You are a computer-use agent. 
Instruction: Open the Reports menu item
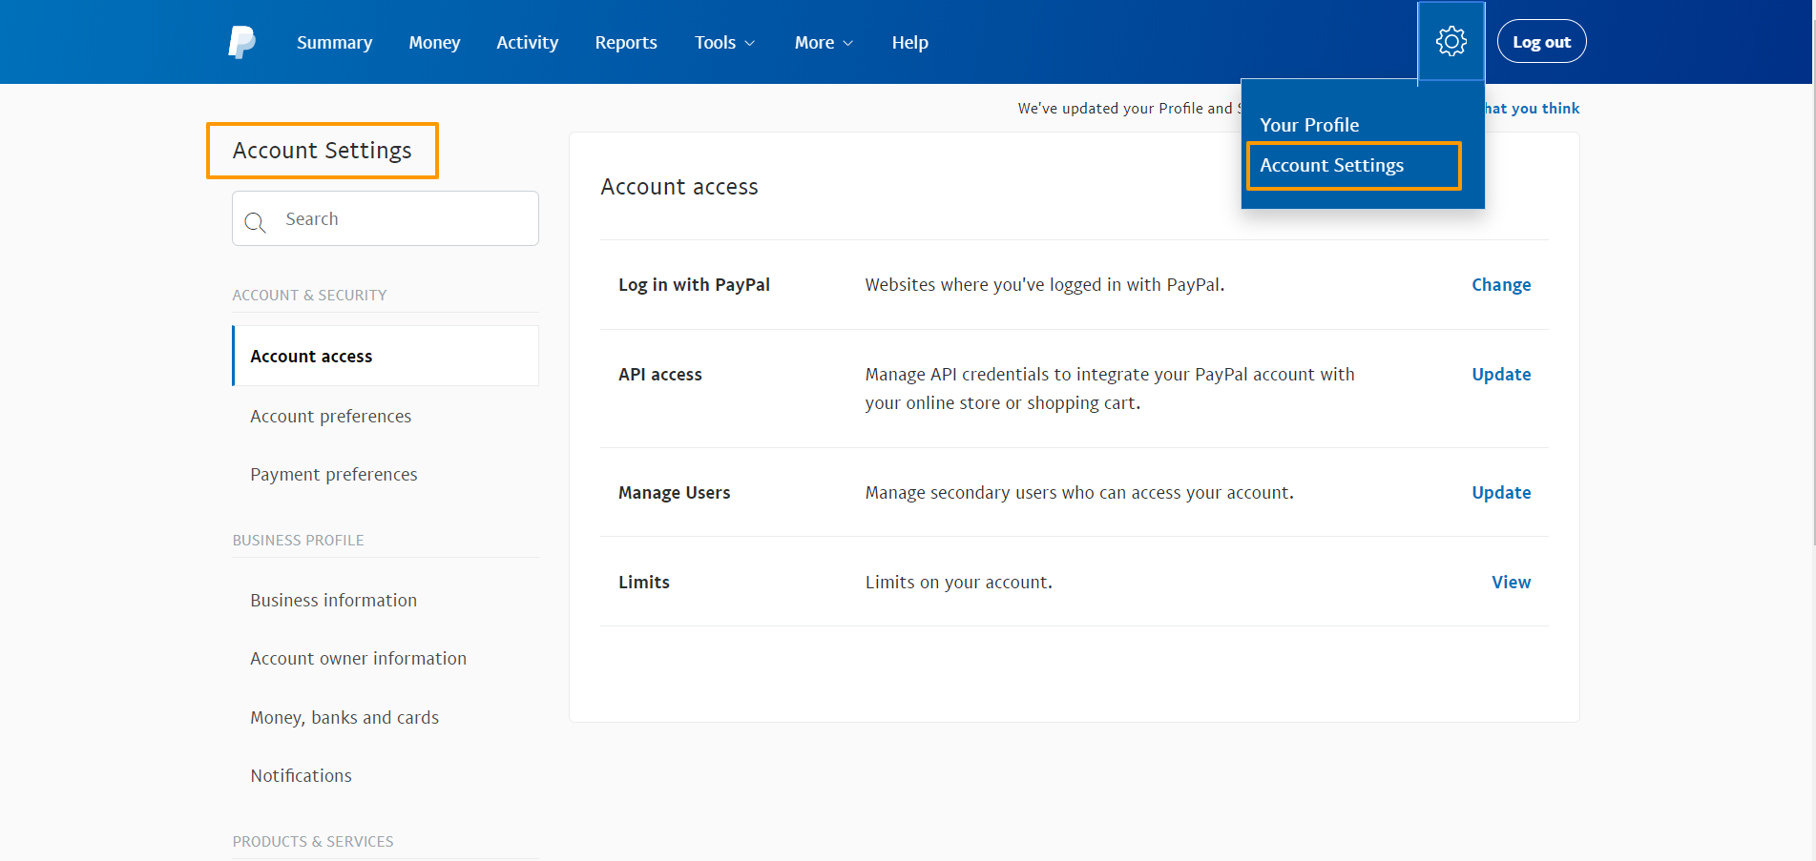pos(626,43)
